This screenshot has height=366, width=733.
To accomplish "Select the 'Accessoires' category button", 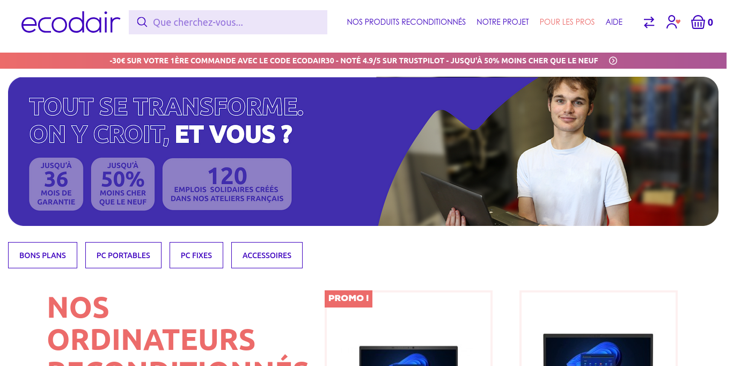I will [x=267, y=255].
